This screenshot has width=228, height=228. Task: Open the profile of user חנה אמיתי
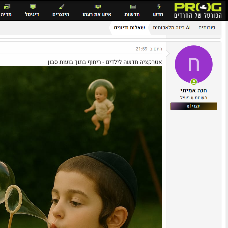pos(194,91)
